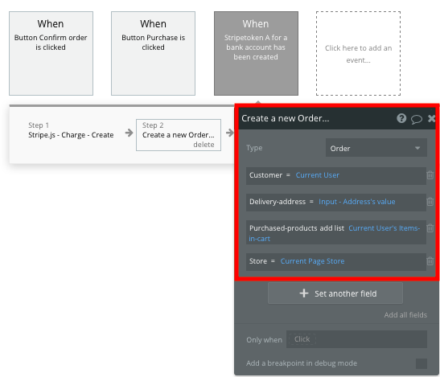Expand the Type dropdown showing Order
The height and width of the screenshot is (377, 440).
click(376, 148)
